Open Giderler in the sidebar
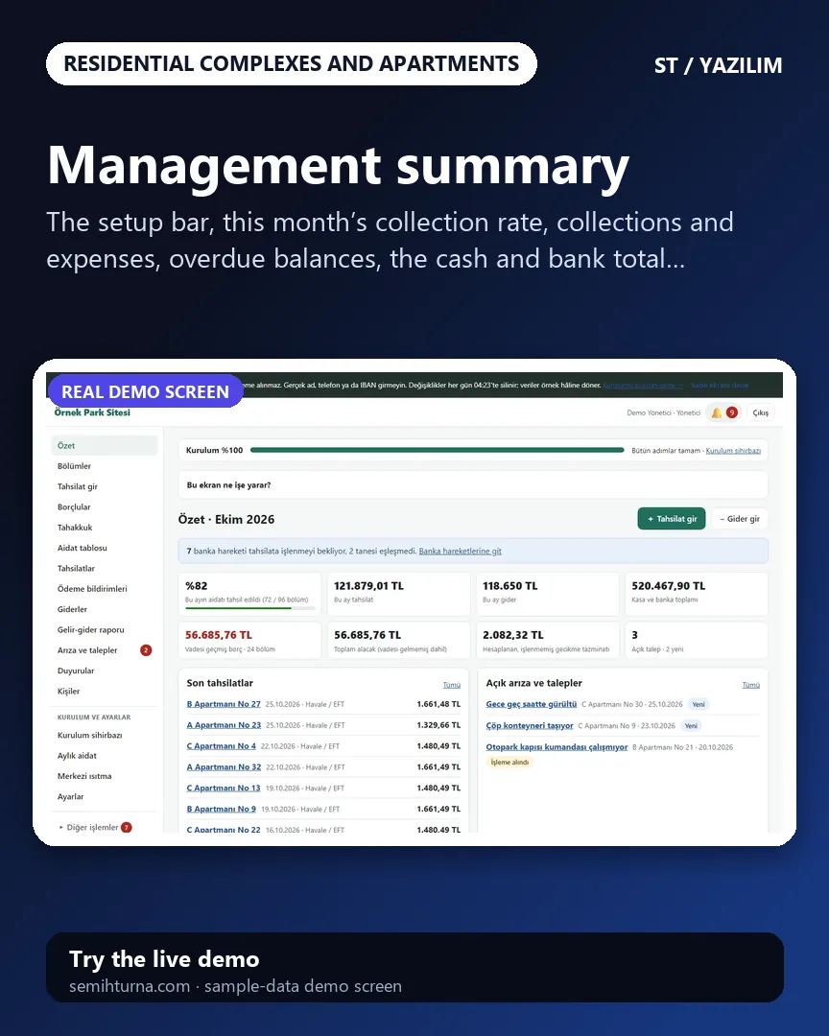The image size is (829, 1036). click(105, 609)
